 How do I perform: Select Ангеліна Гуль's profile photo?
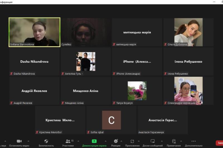[86, 61]
